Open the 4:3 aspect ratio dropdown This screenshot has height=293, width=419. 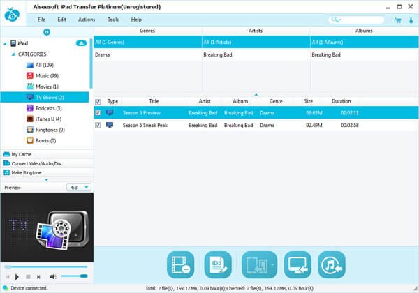click(78, 188)
